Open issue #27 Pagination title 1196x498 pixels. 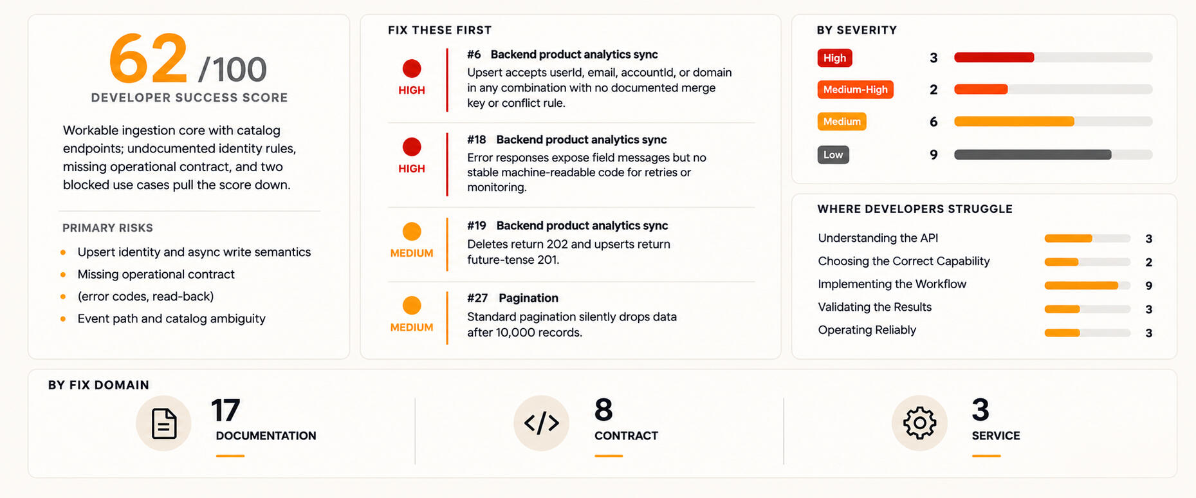click(513, 298)
